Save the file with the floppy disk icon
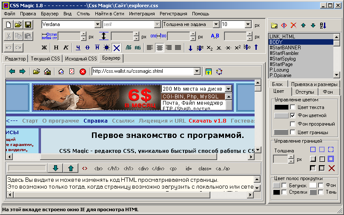This screenshot has width=344, height=215. pyautogui.click(x=28, y=25)
